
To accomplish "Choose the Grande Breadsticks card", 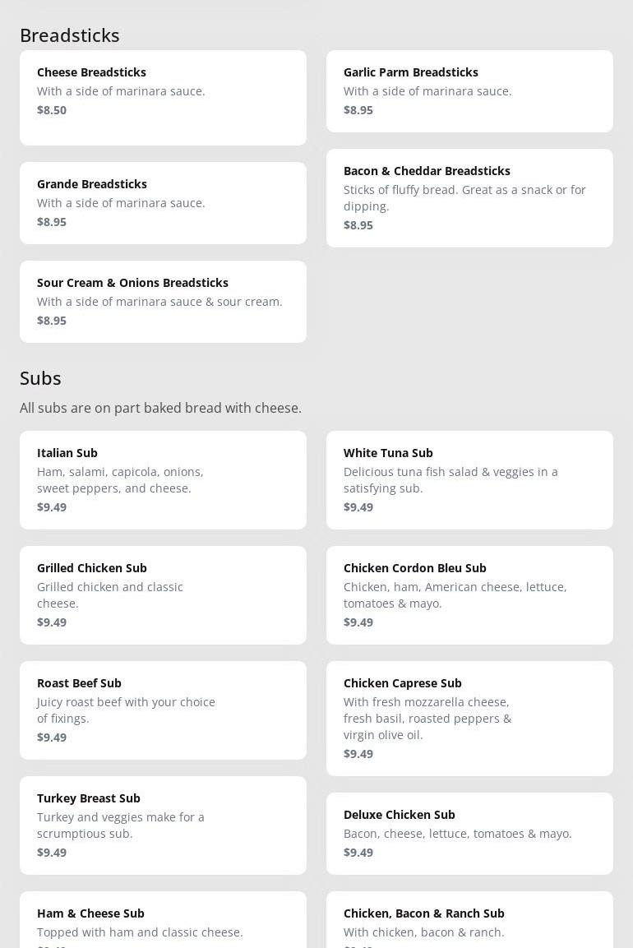I will point(163,202).
